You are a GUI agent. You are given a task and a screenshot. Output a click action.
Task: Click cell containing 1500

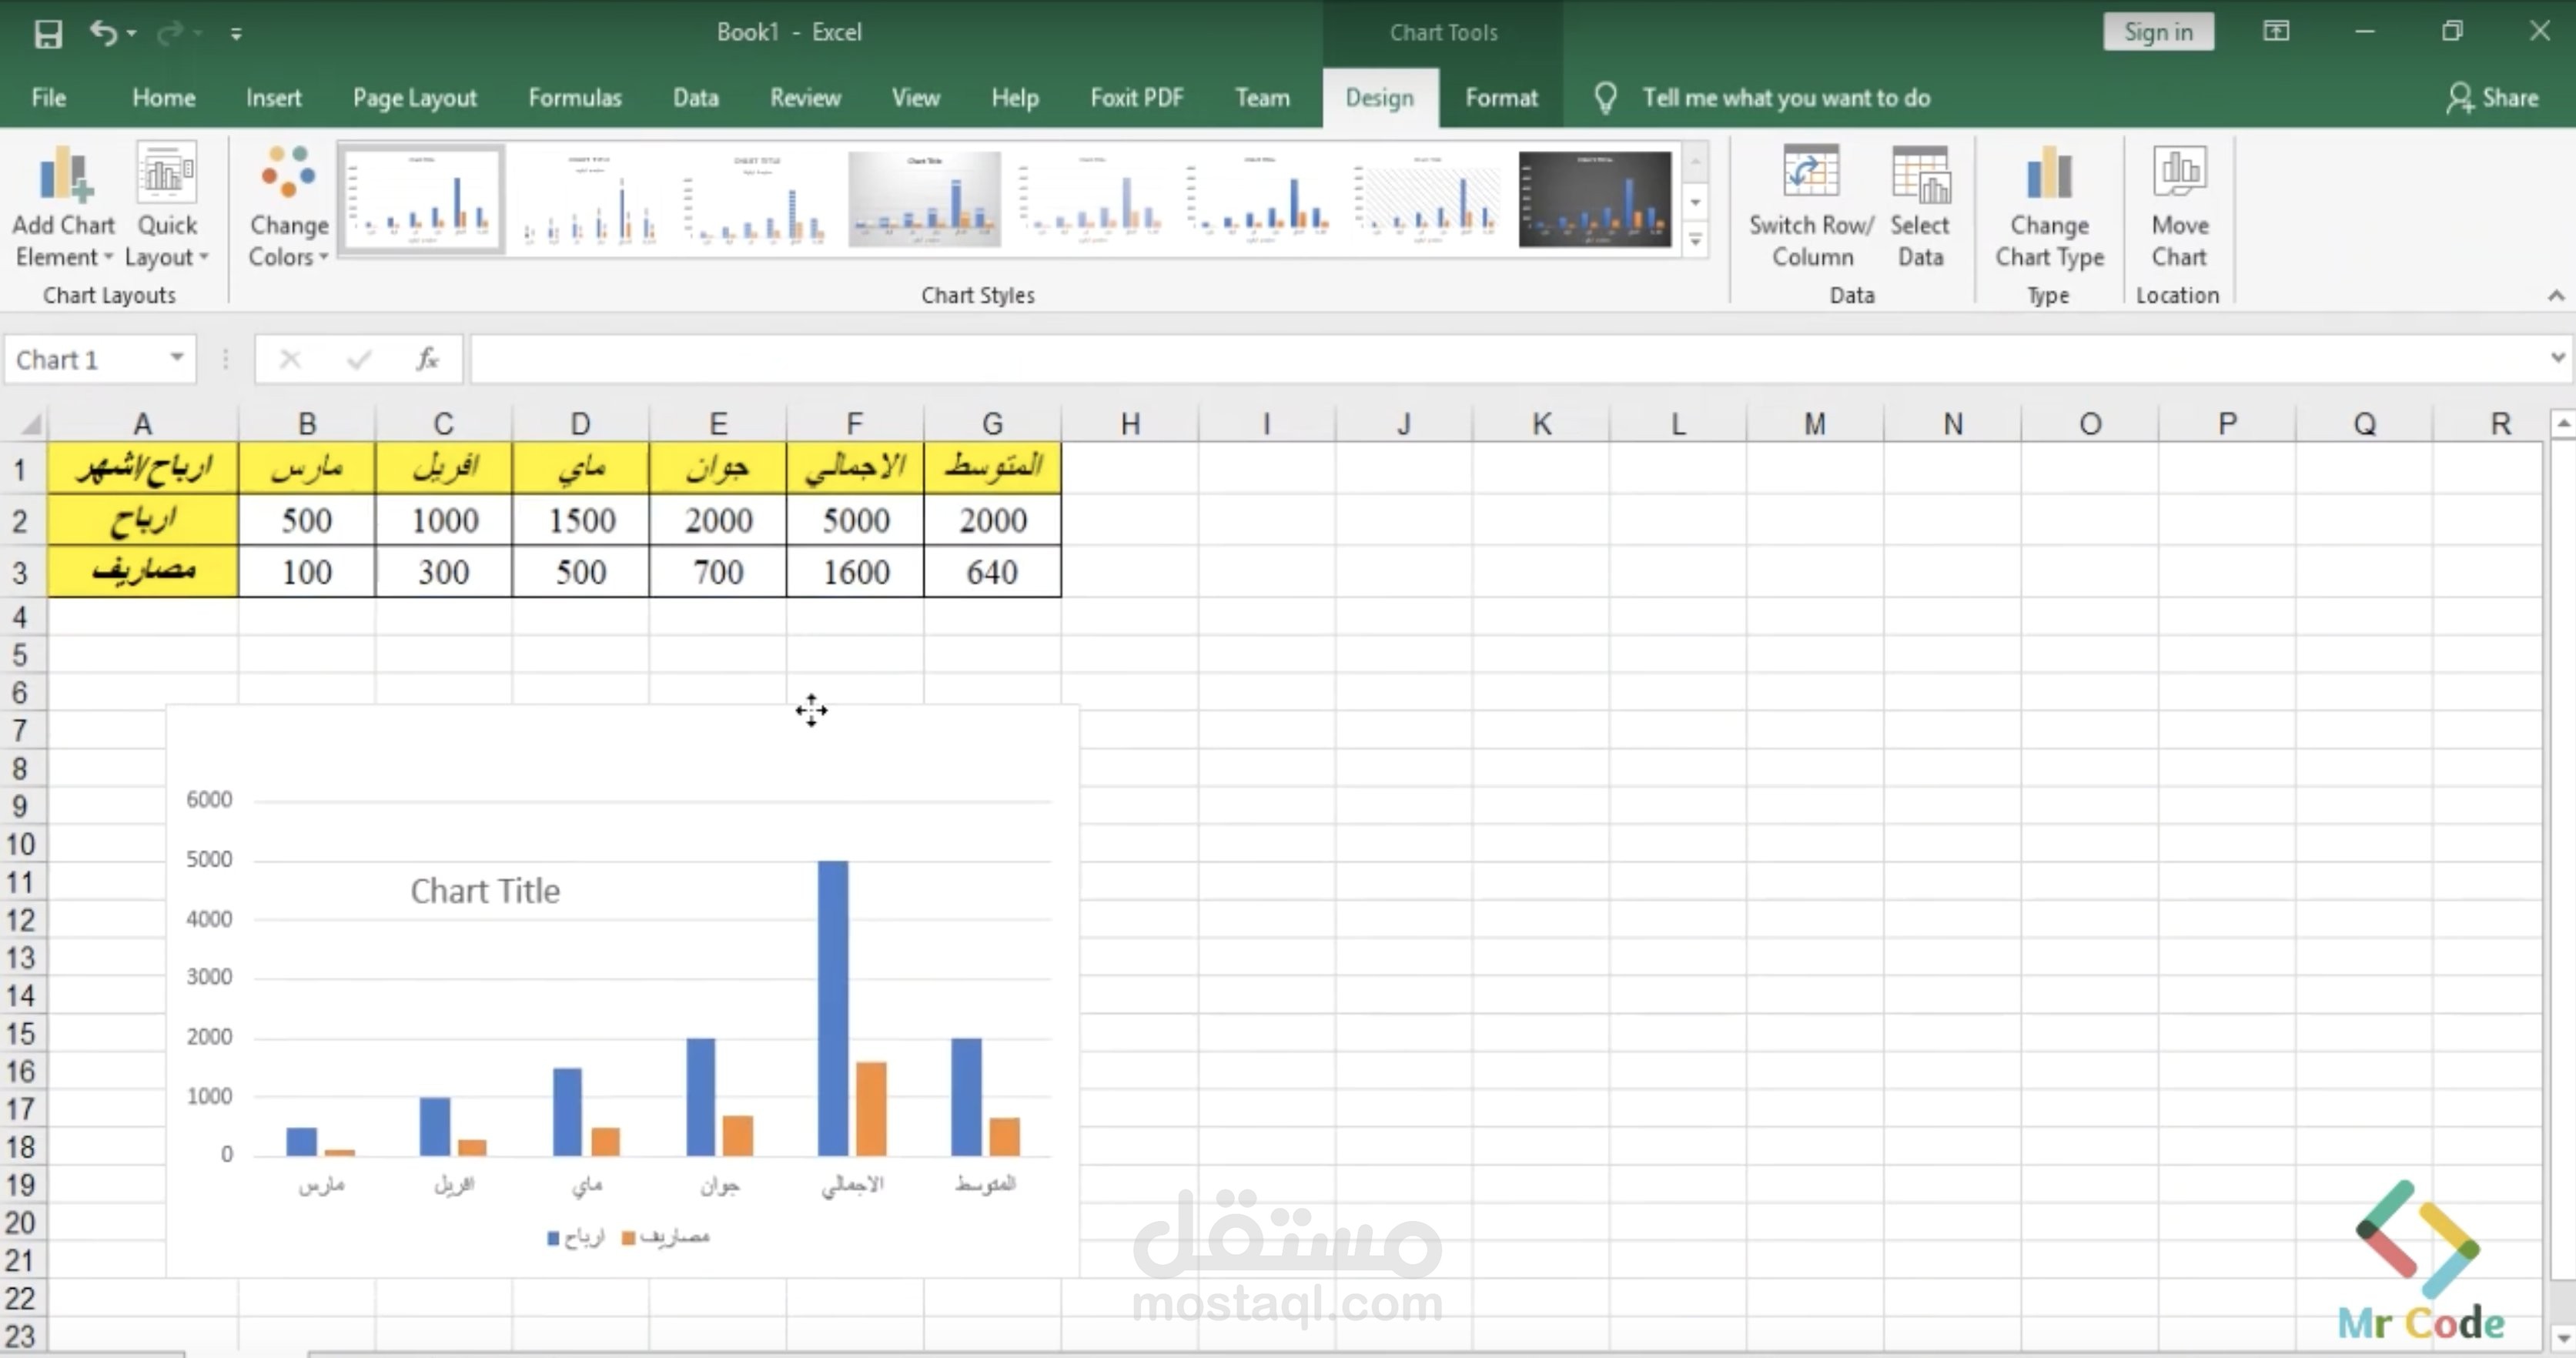[x=581, y=520]
